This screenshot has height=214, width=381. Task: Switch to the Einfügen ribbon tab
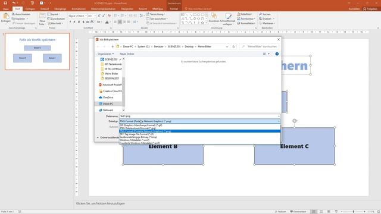pos(30,9)
